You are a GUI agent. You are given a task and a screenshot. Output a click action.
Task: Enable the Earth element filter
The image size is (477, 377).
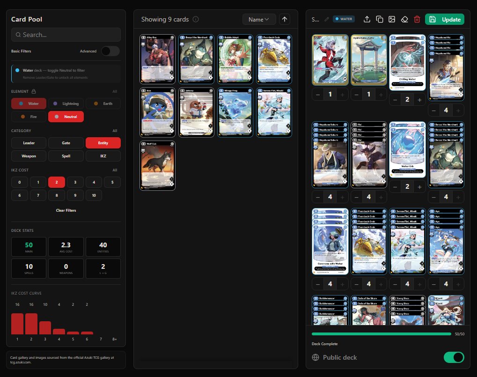pos(103,103)
